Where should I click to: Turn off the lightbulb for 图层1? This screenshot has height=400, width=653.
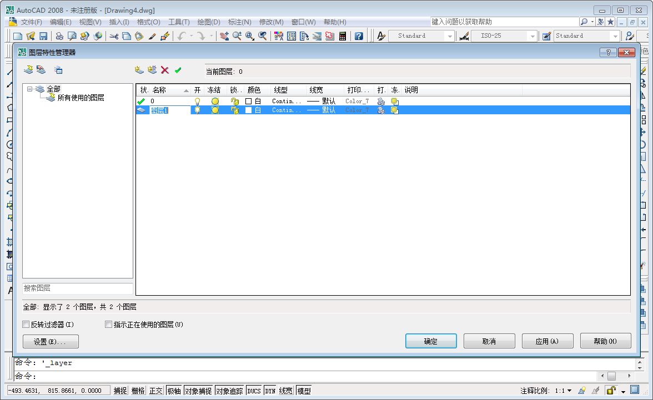(x=198, y=110)
